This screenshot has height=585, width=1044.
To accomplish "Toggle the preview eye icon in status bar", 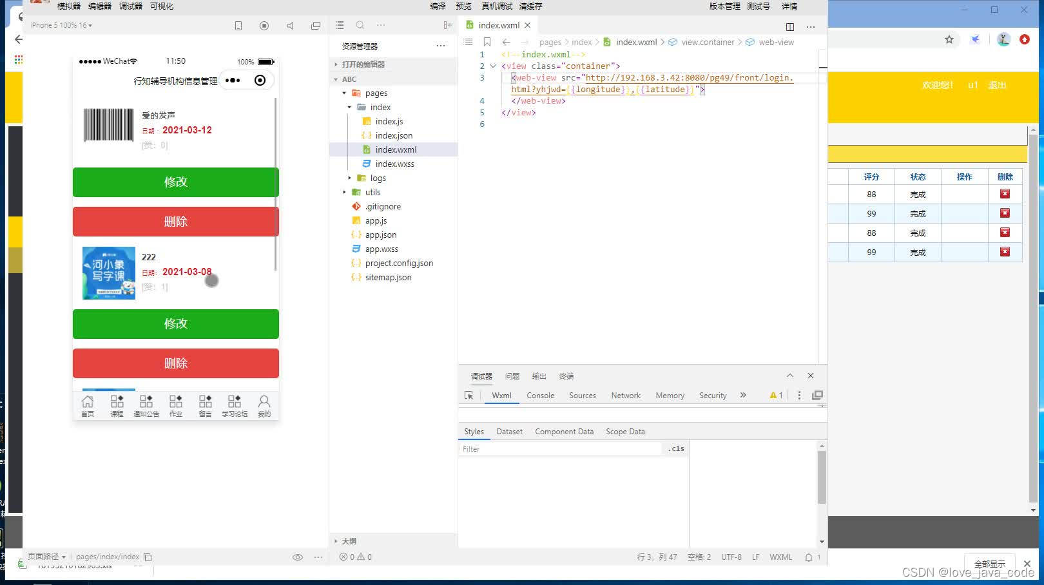I will coord(298,557).
